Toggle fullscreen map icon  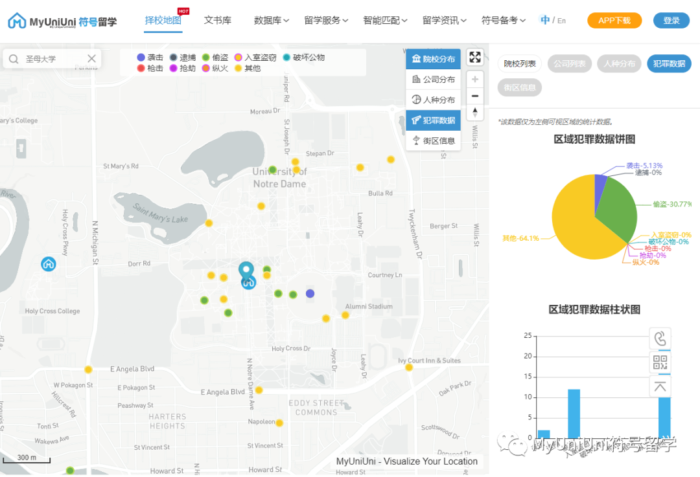click(x=475, y=57)
